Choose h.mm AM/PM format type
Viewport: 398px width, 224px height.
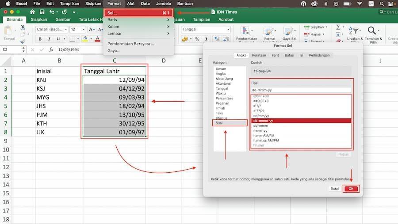click(301, 136)
